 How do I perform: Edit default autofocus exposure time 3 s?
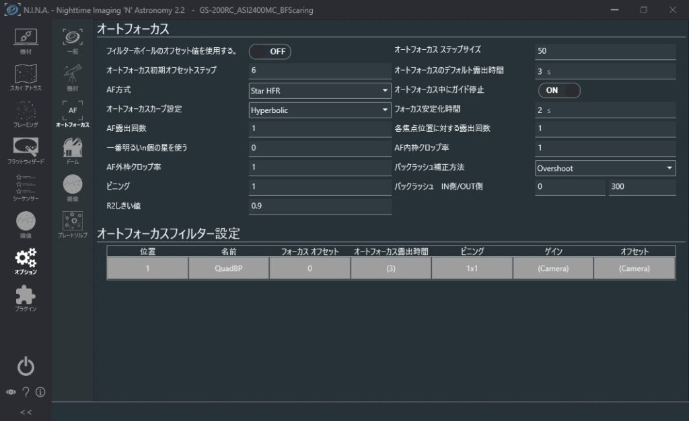605,71
